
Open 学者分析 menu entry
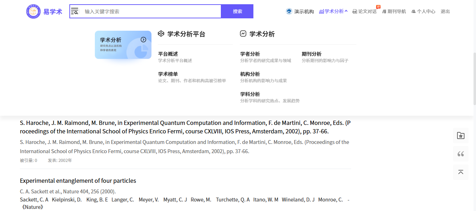tap(250, 54)
